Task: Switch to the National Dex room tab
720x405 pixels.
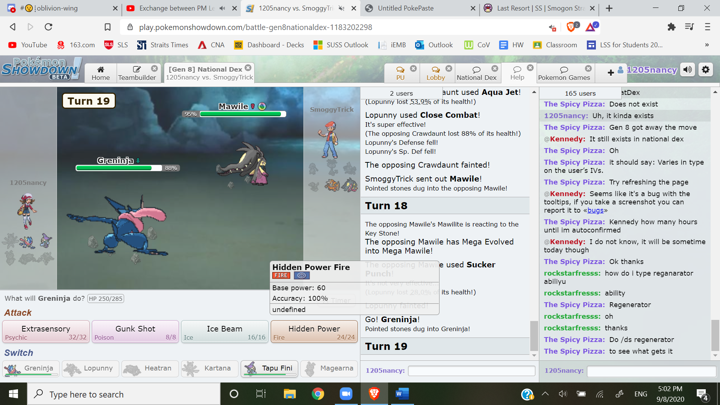Action: (x=476, y=73)
